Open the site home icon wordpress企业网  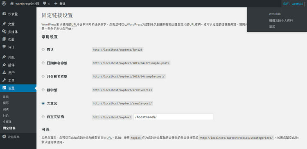[12, 4]
